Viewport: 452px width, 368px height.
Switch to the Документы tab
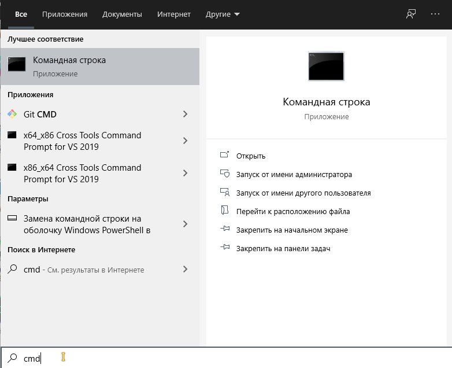click(122, 14)
